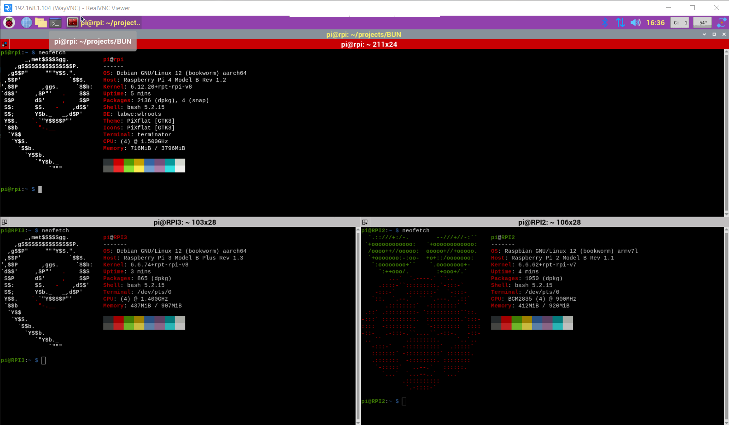Click the line Memory: 437MiB / 907MiB
Viewport: 729px width, 425px height.
point(143,306)
